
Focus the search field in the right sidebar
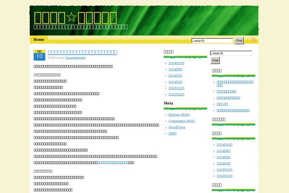point(231,53)
